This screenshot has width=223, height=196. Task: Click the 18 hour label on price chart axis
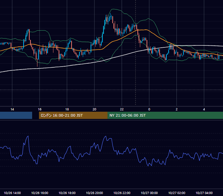pyautogui.click(x=67, y=109)
